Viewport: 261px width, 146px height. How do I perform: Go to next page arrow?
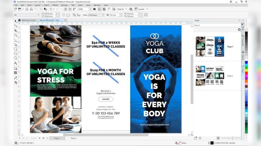click(40, 138)
